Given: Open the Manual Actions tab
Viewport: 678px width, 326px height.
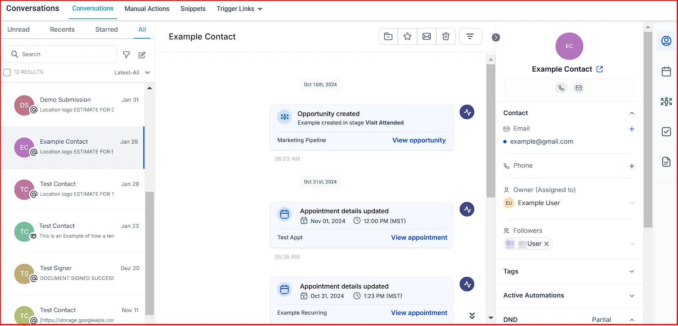Looking at the screenshot, I should [147, 9].
